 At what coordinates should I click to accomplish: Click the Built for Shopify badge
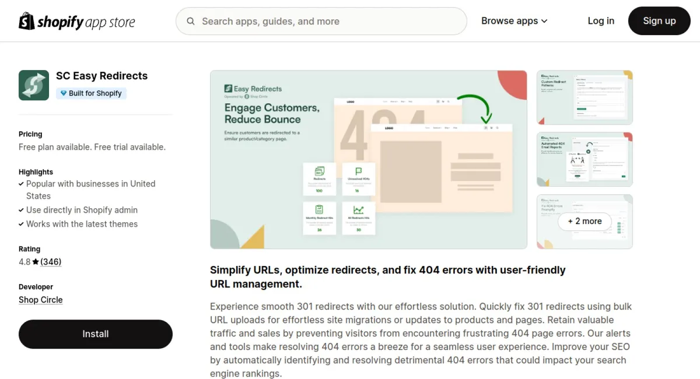coord(91,93)
